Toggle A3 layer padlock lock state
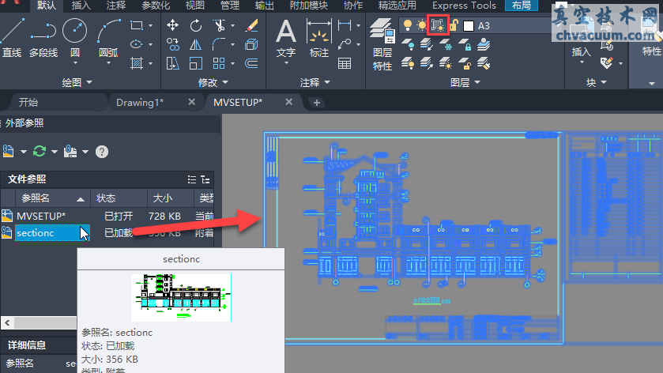This screenshot has height=373, width=663. click(454, 25)
